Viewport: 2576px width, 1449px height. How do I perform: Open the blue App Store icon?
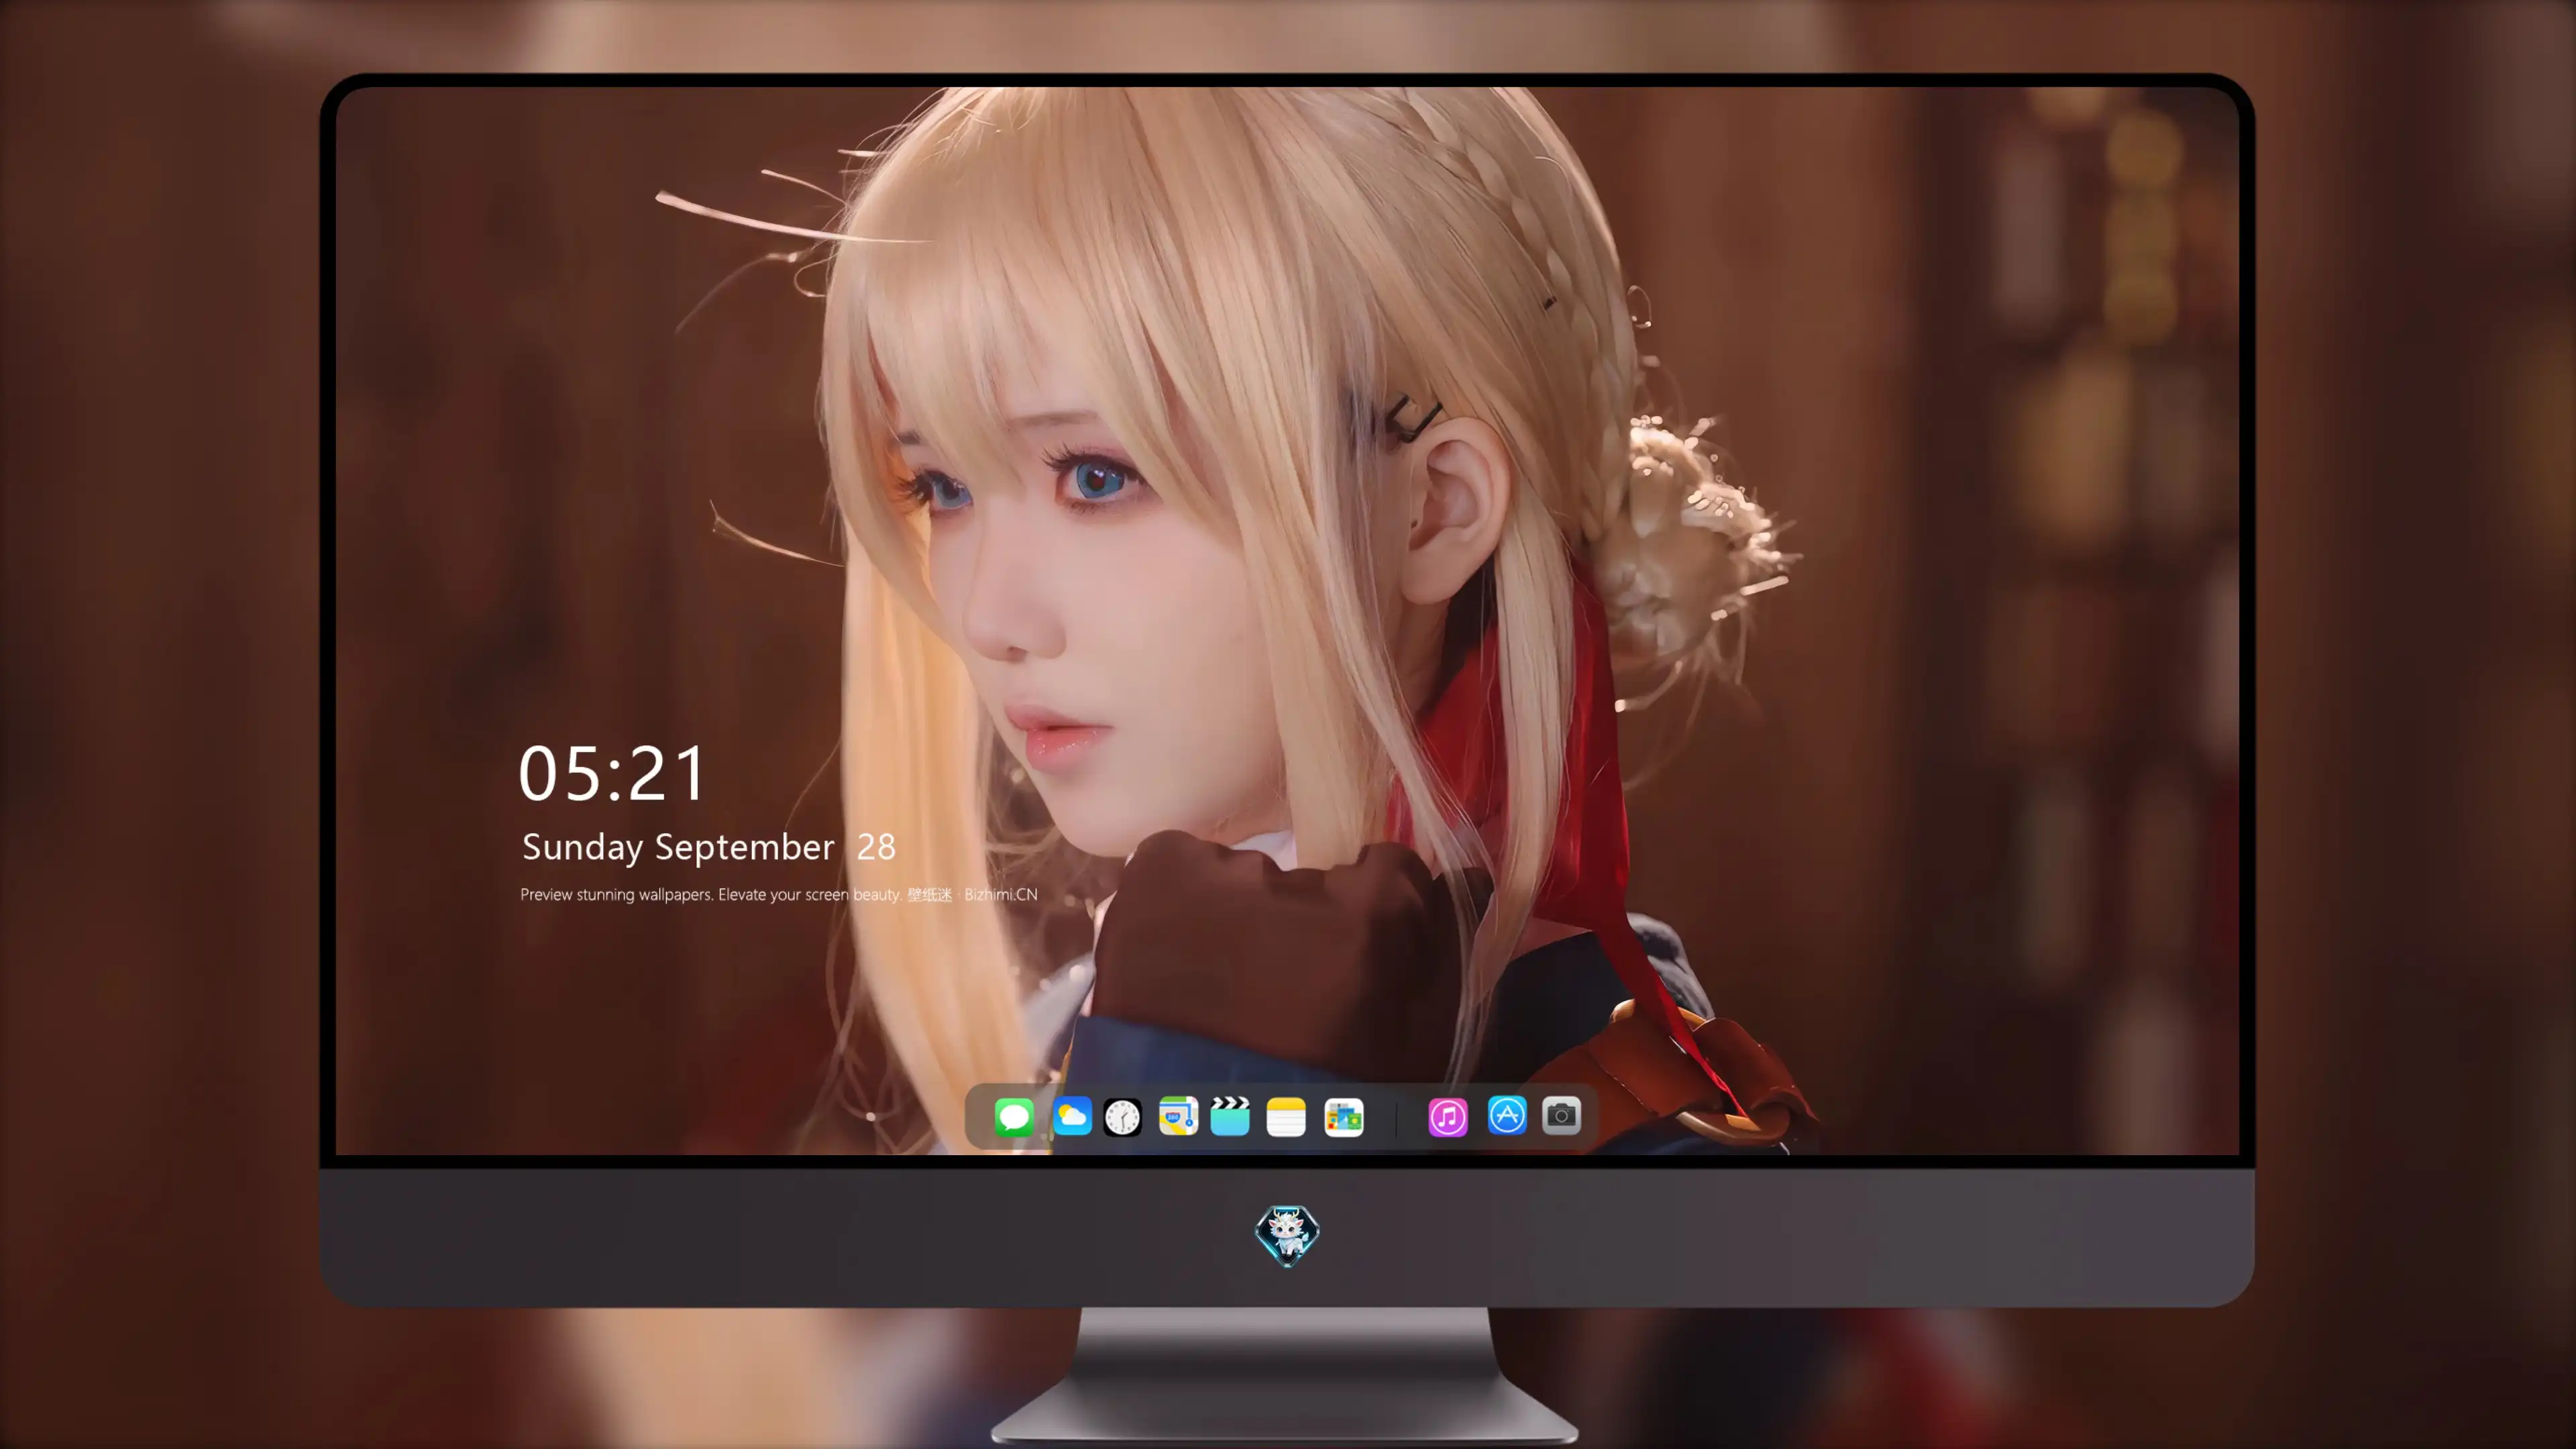point(1507,1116)
